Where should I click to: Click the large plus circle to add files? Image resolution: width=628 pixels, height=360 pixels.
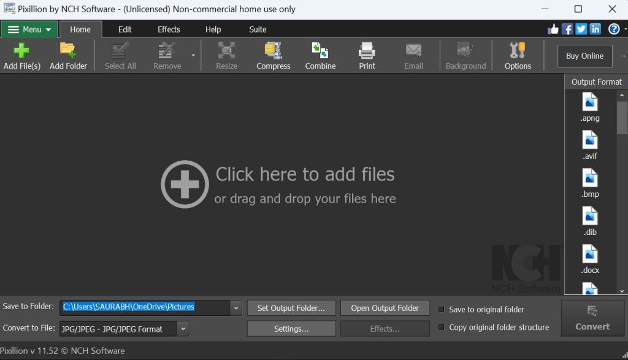(185, 184)
